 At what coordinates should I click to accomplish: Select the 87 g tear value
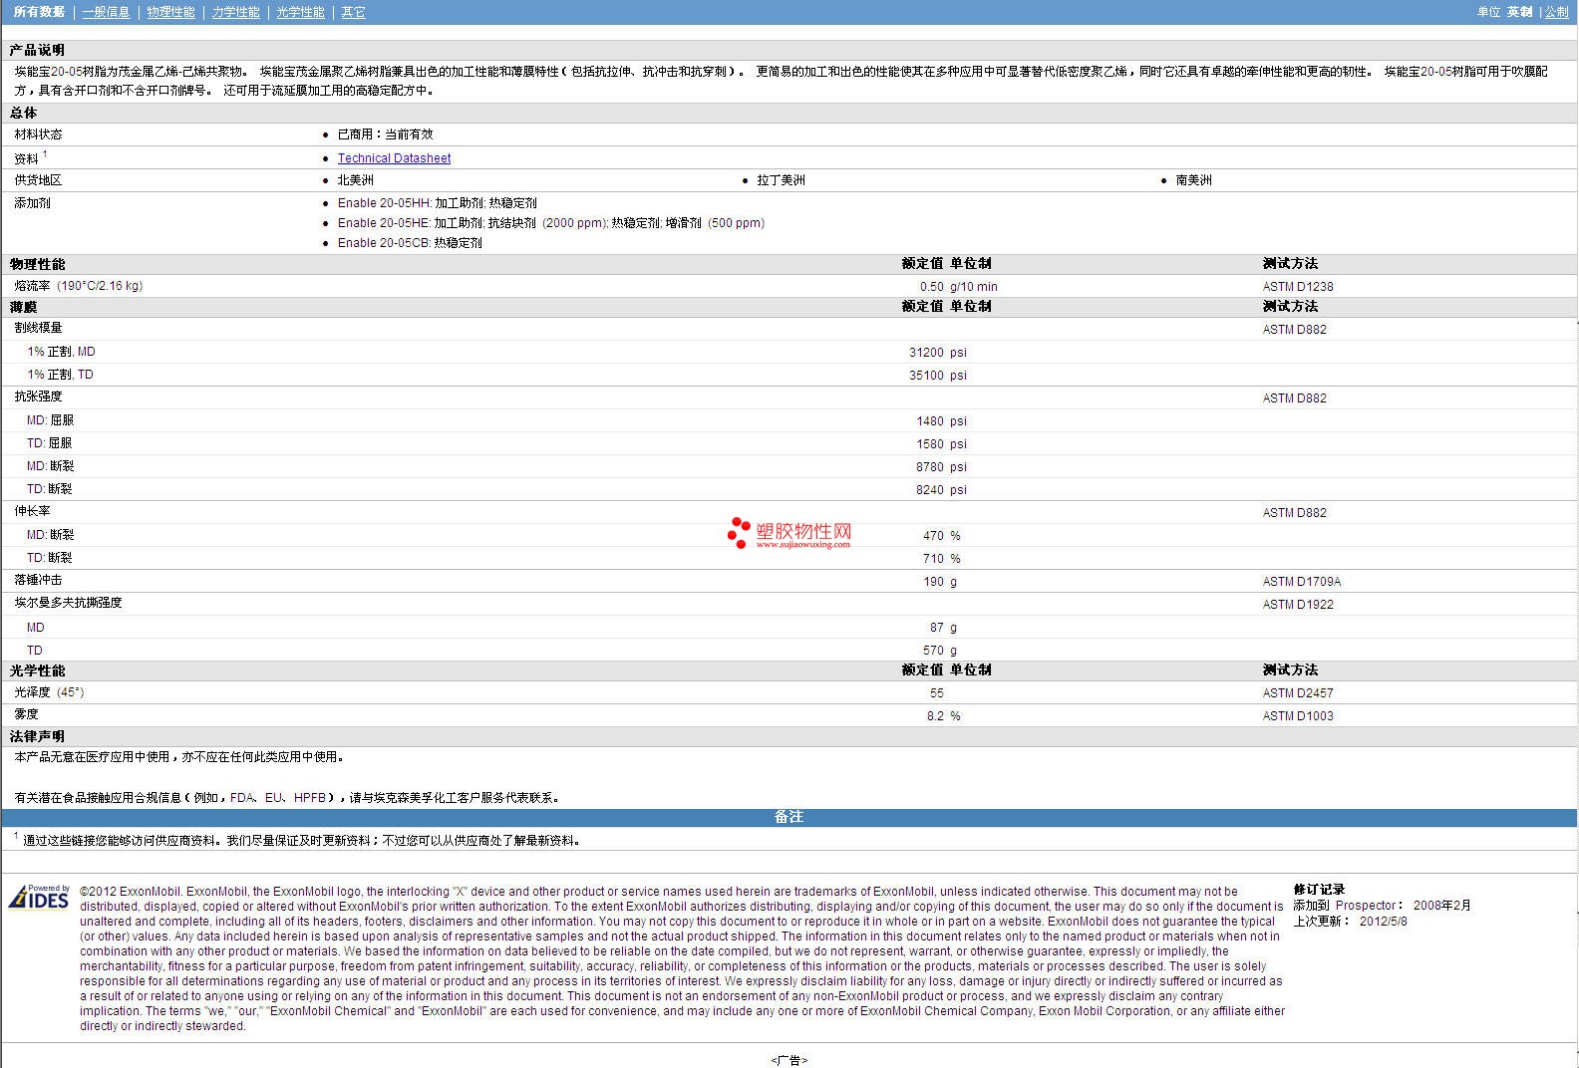click(x=943, y=628)
